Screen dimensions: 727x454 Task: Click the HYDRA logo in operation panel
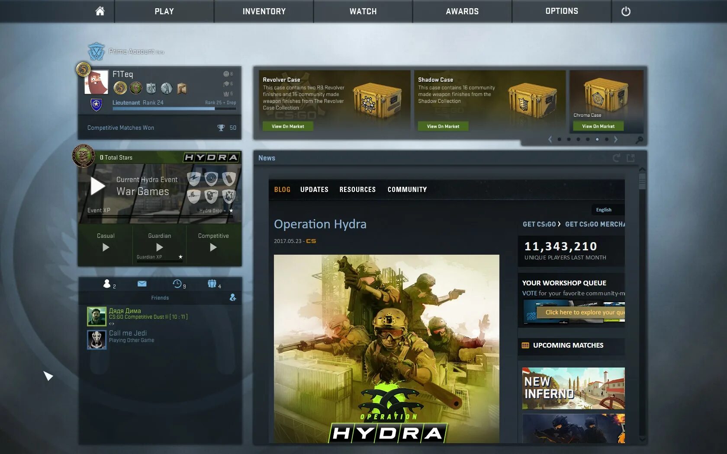[211, 157]
